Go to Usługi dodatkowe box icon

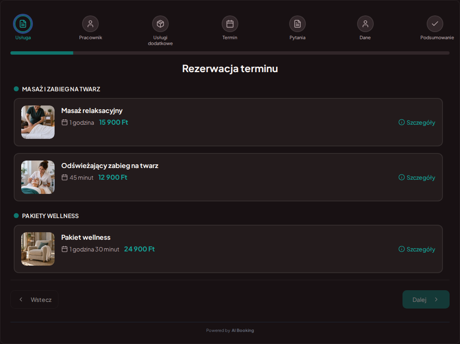tap(160, 24)
